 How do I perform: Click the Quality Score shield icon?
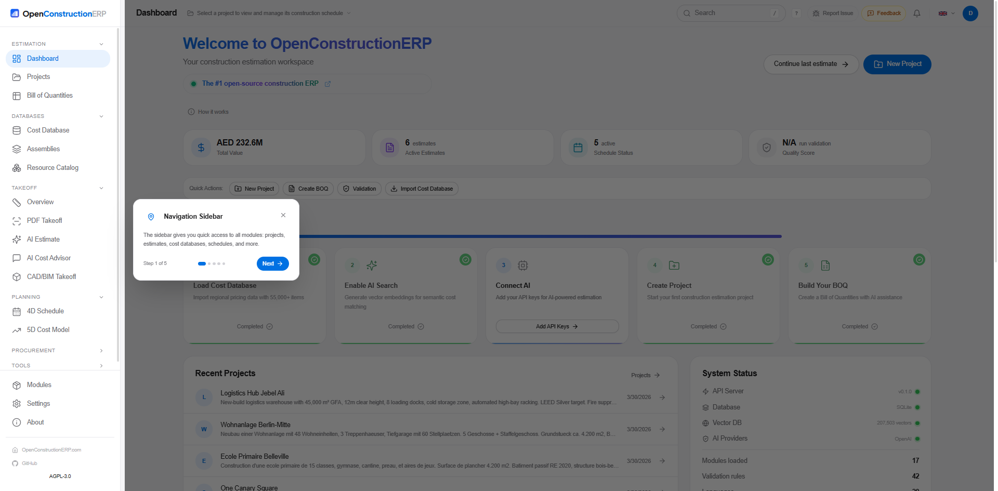(766, 148)
